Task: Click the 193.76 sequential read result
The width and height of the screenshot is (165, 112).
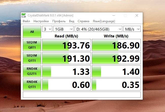Action: click(66, 45)
